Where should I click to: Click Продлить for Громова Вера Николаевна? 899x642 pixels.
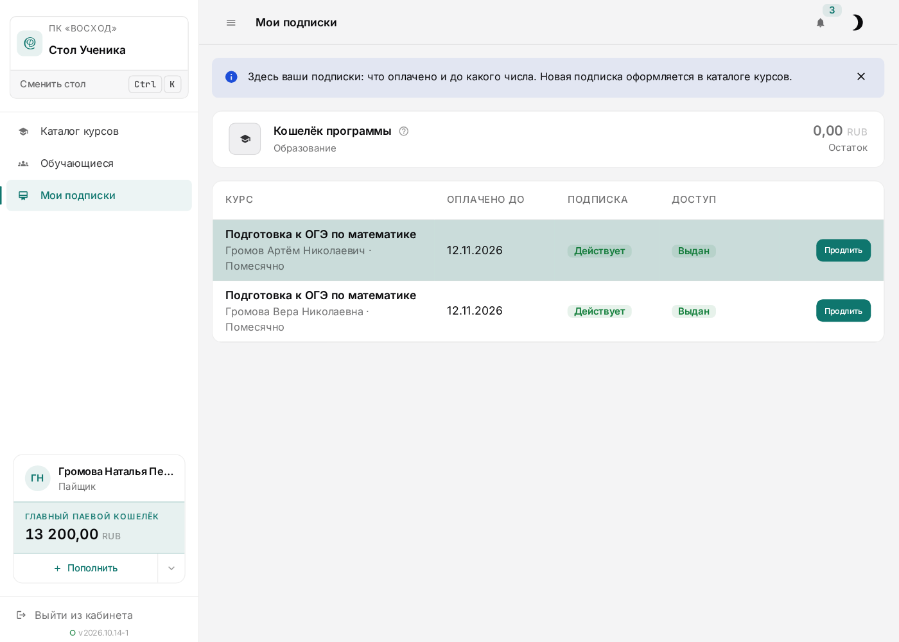[843, 311]
